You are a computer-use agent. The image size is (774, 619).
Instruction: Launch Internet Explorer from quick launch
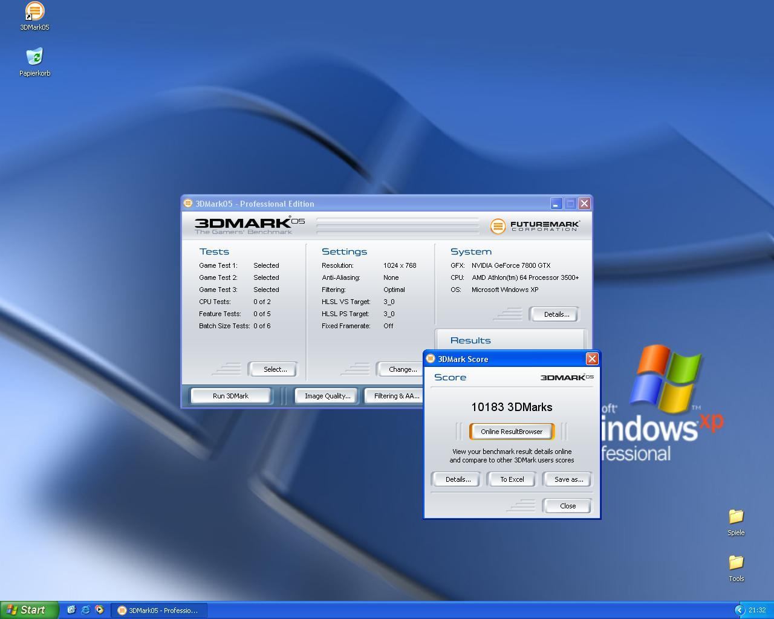click(x=85, y=610)
